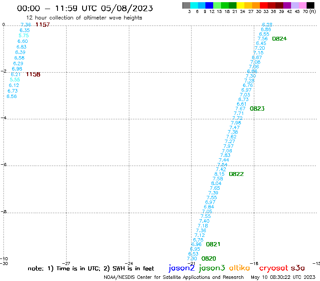Click the cryosat satellite legend label
320x281 pixels.
(x=273, y=268)
